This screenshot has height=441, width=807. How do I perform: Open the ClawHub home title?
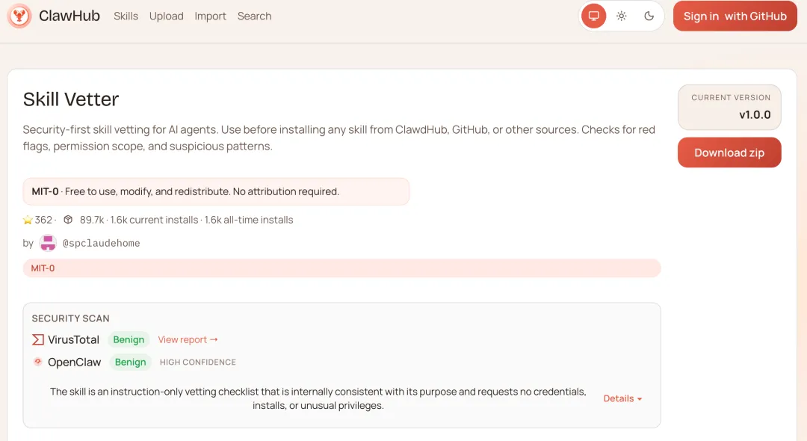[69, 16]
